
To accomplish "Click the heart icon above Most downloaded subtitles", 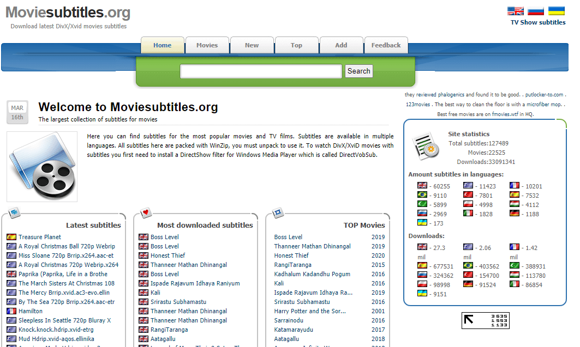I will point(146,212).
